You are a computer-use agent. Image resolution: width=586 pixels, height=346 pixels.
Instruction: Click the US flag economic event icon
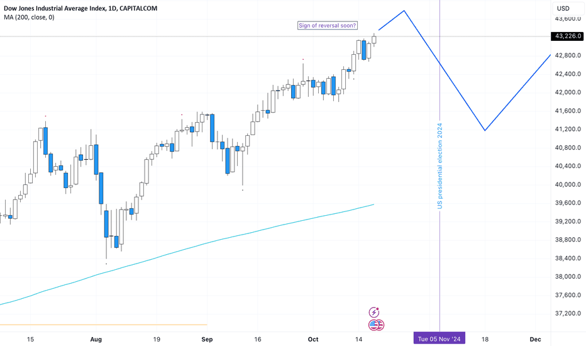376,325
